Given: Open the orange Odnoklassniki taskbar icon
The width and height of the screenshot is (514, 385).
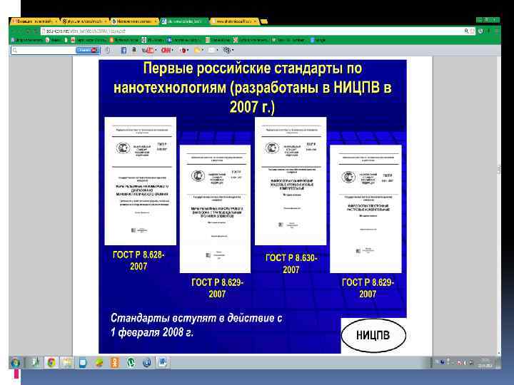Looking at the screenshot, I should pyautogui.click(x=115, y=362).
